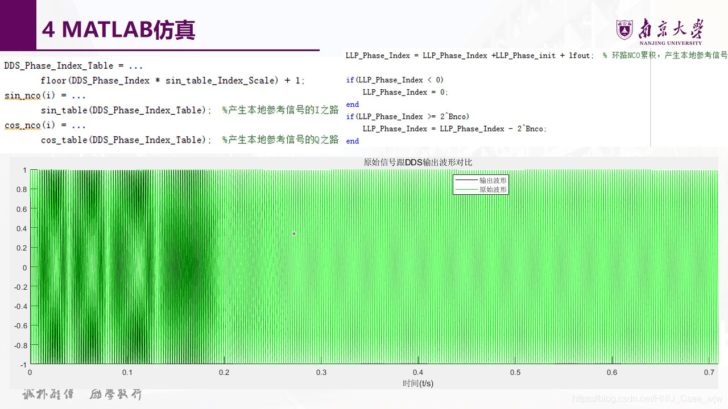Click the 诚朴雄伟 励学敦行 motto text
The width and height of the screenshot is (728, 409).
click(x=81, y=394)
